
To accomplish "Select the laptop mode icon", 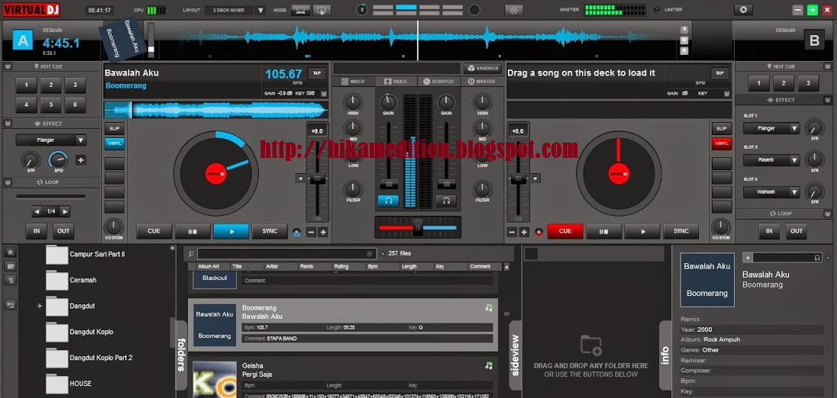I will click(301, 10).
